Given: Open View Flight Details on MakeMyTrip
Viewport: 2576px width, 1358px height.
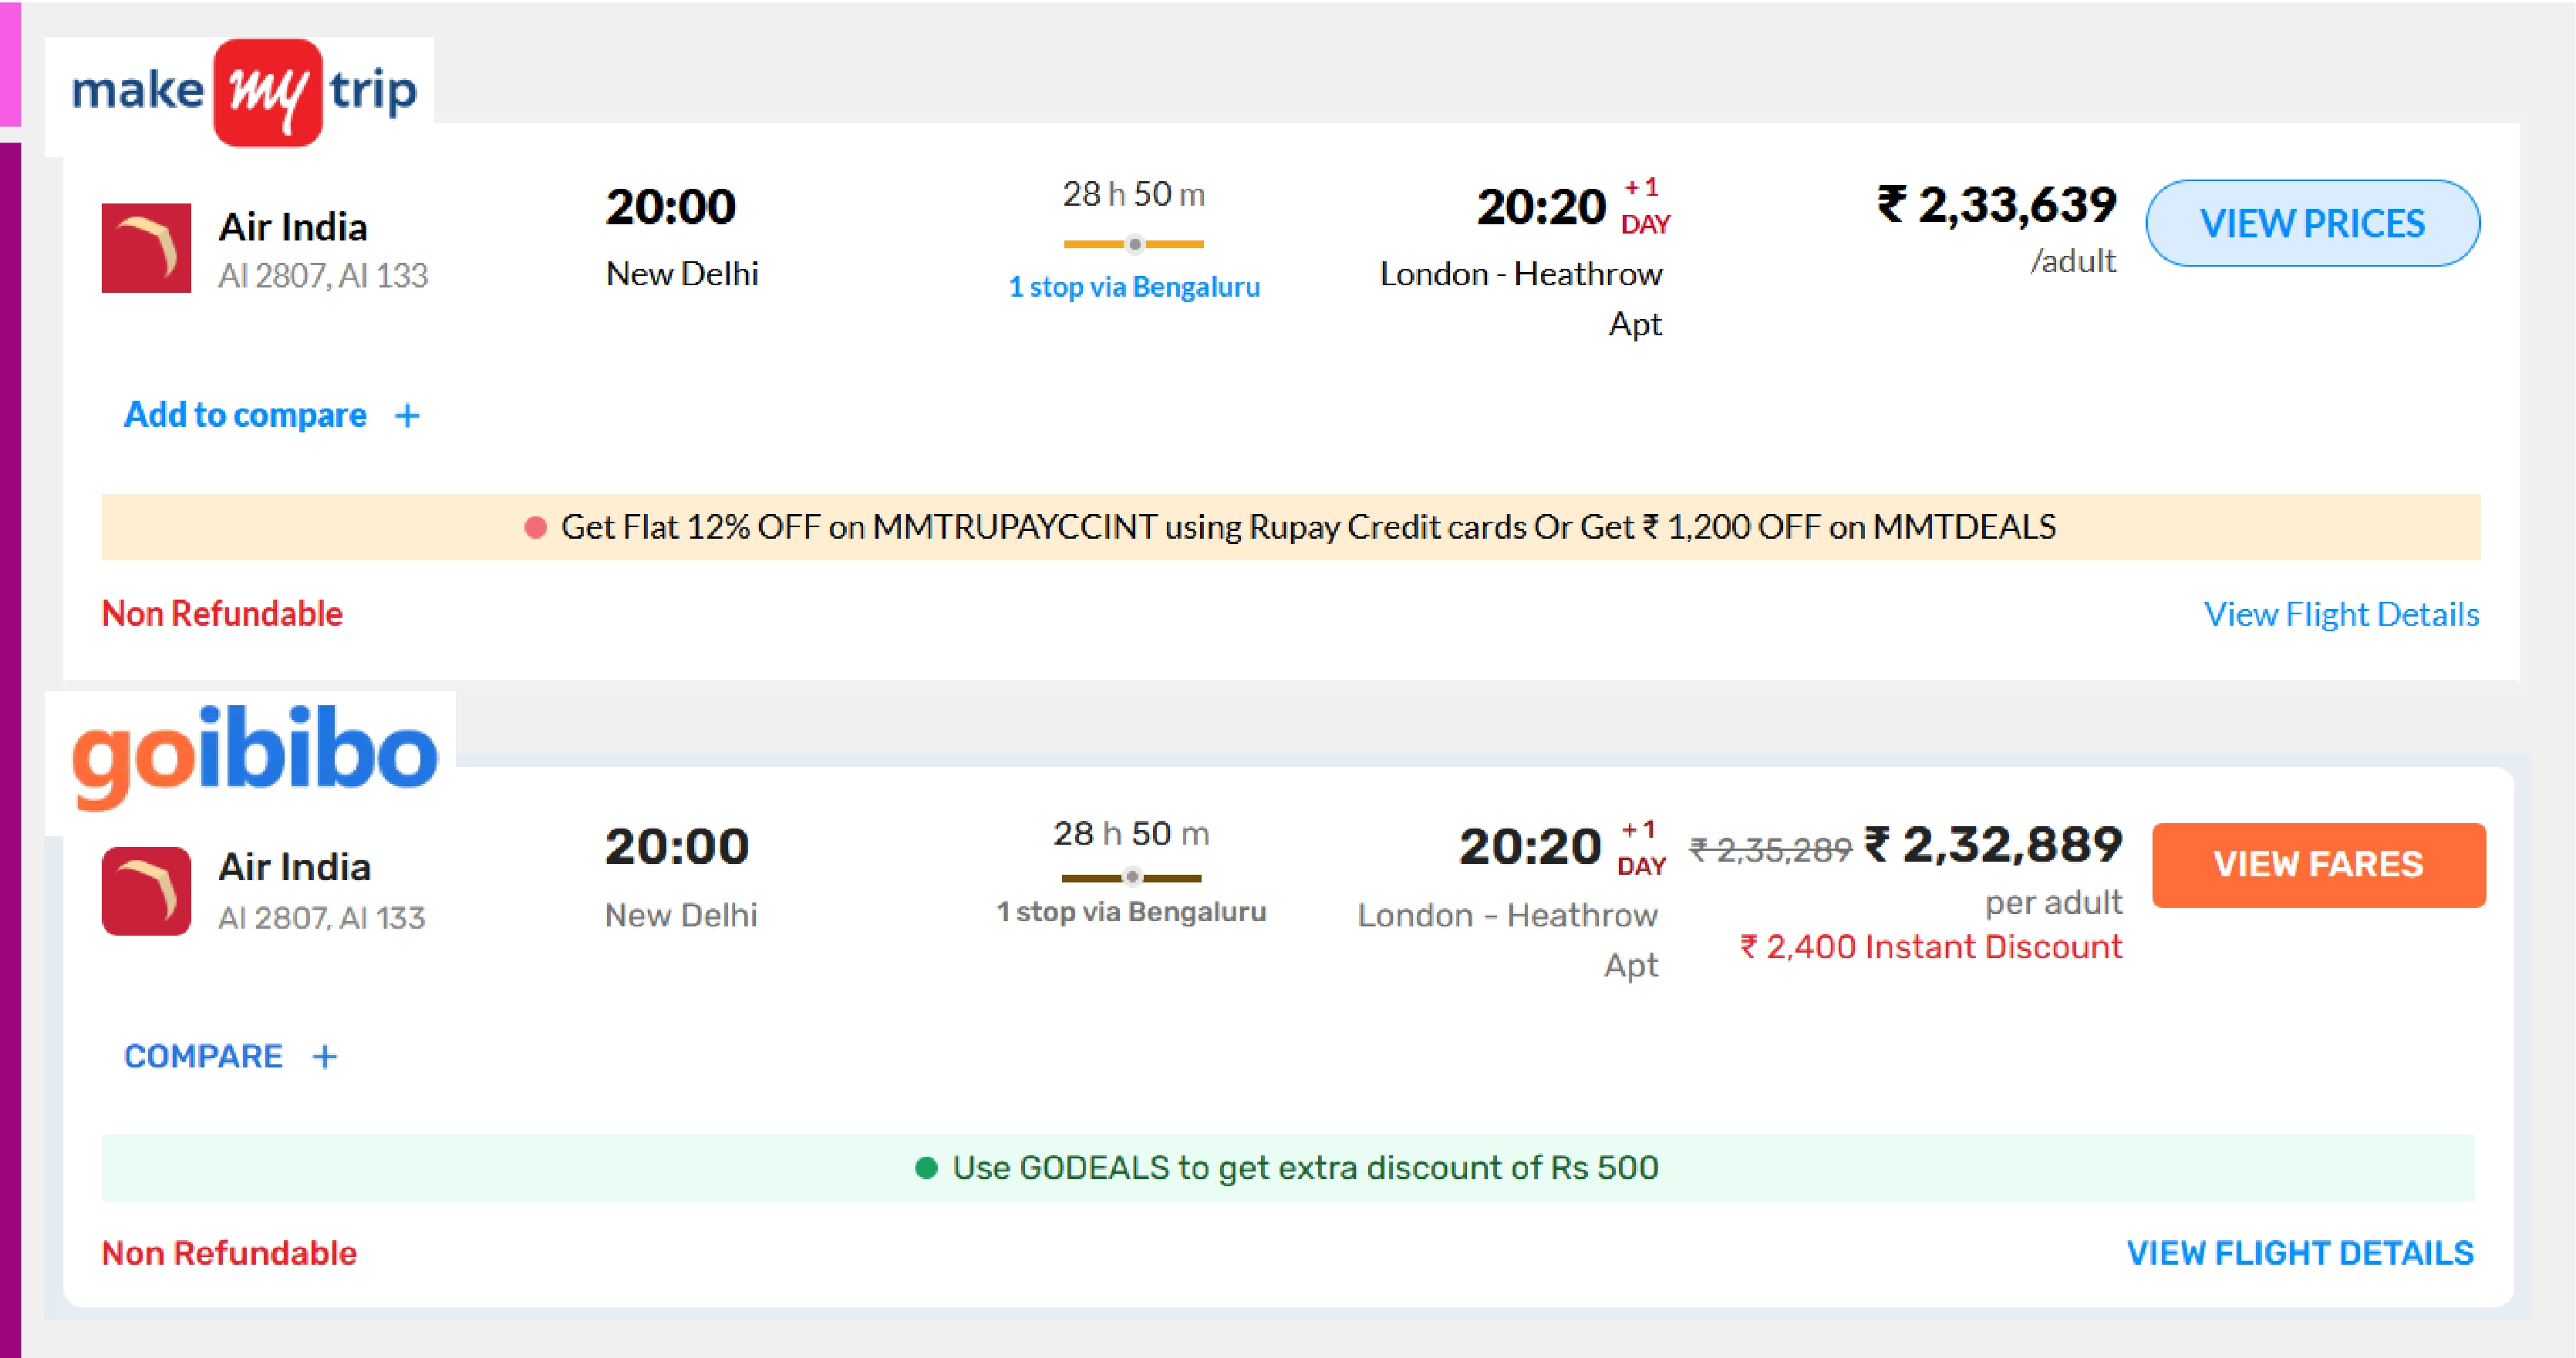Looking at the screenshot, I should pyautogui.click(x=2340, y=613).
